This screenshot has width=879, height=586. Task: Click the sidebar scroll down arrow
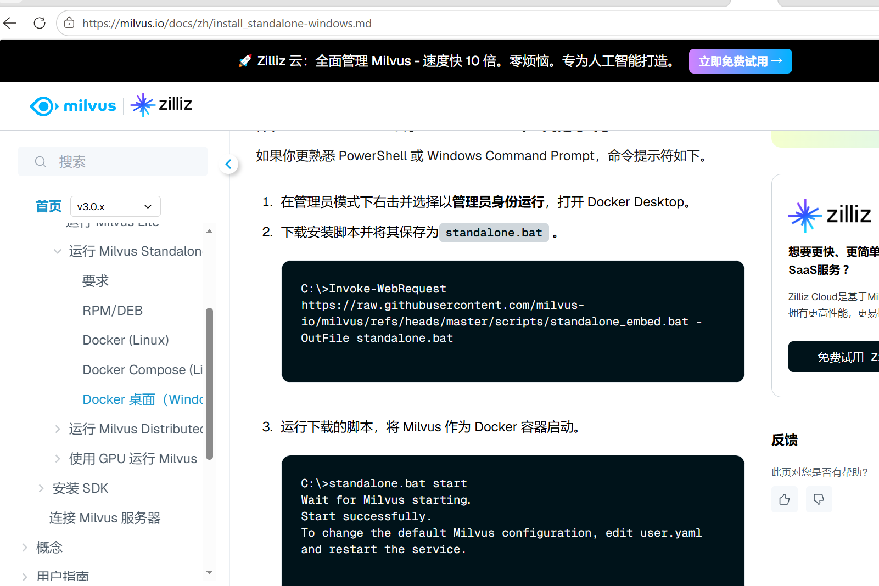coord(209,573)
